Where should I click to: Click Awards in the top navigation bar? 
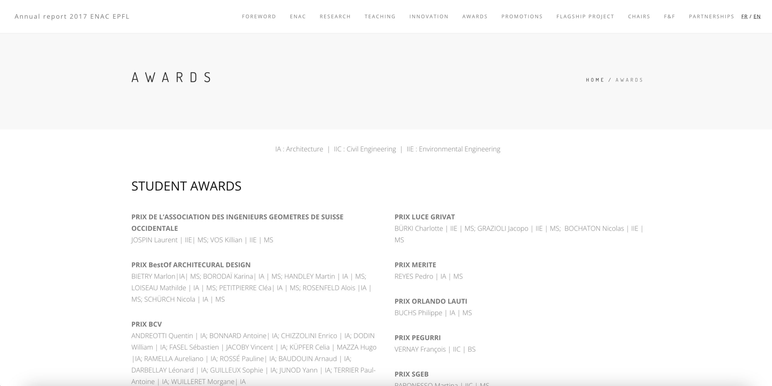click(x=475, y=17)
